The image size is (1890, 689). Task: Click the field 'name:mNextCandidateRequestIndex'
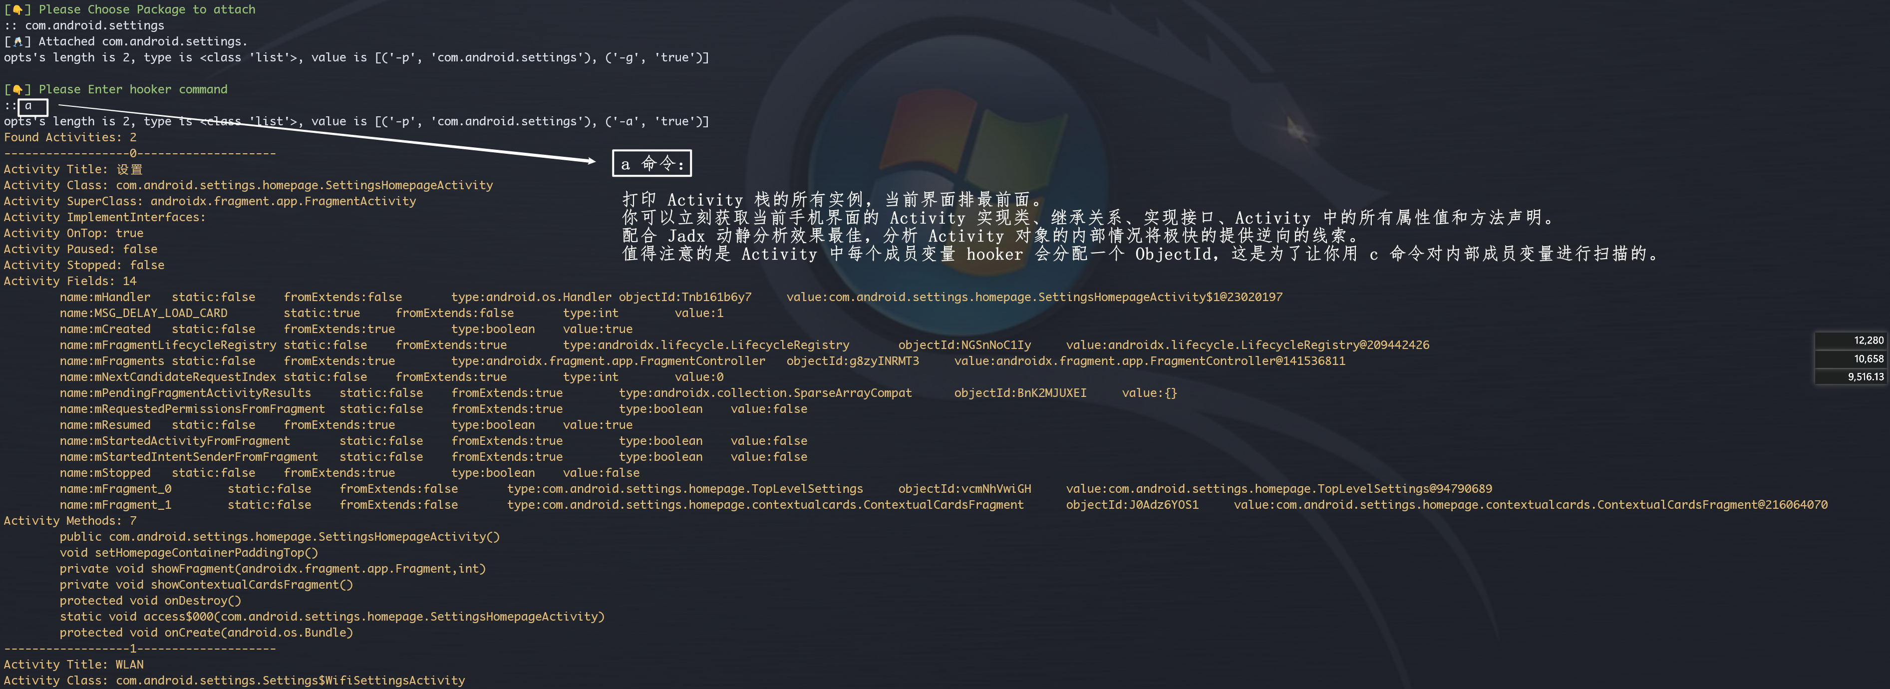168,377
